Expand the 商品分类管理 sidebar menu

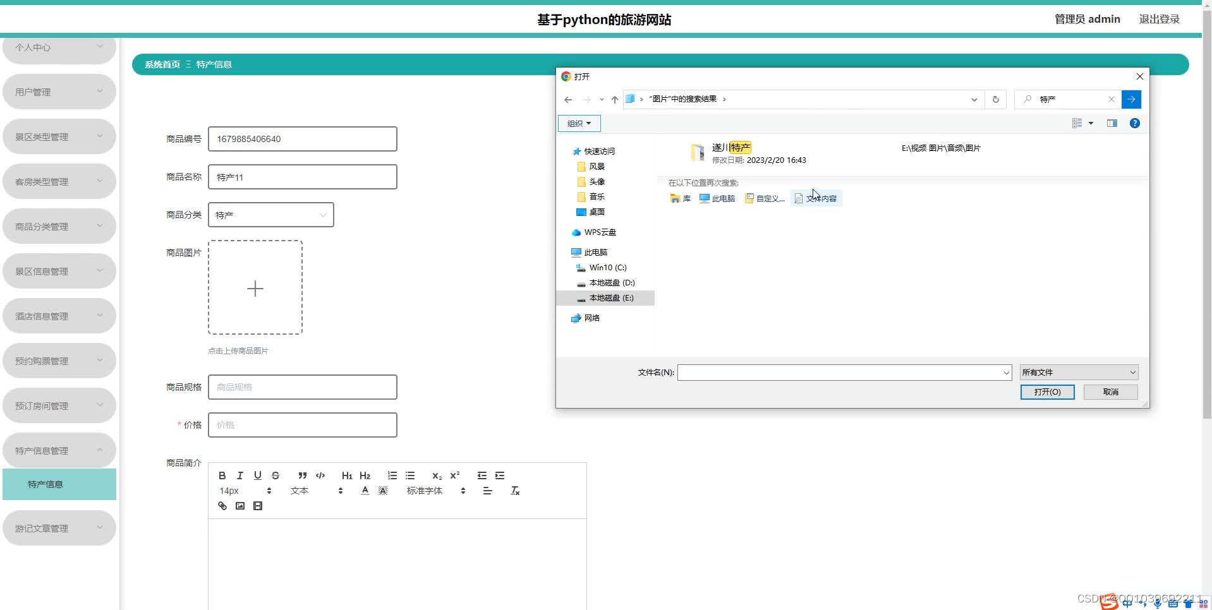tap(59, 226)
